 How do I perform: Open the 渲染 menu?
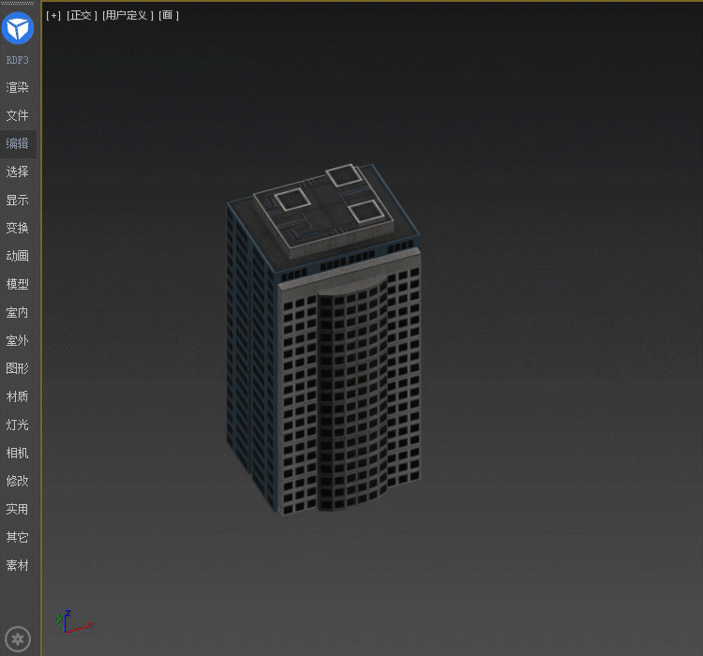(x=18, y=87)
